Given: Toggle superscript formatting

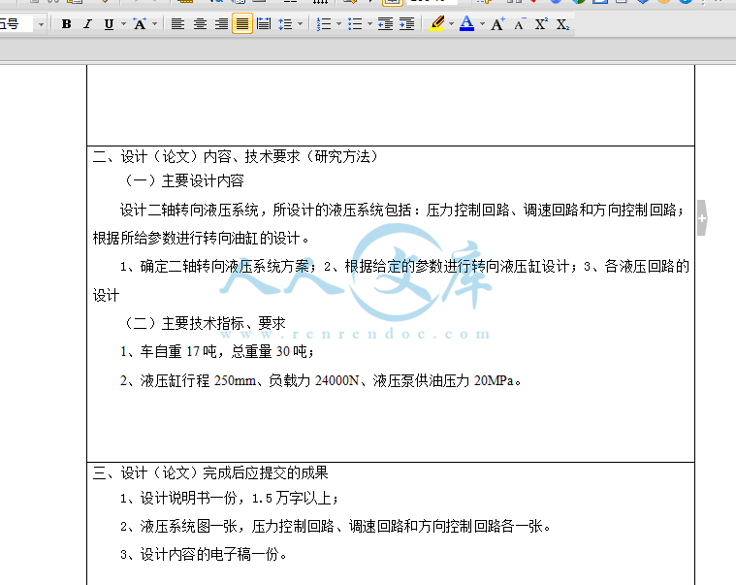Looking at the screenshot, I should [541, 24].
